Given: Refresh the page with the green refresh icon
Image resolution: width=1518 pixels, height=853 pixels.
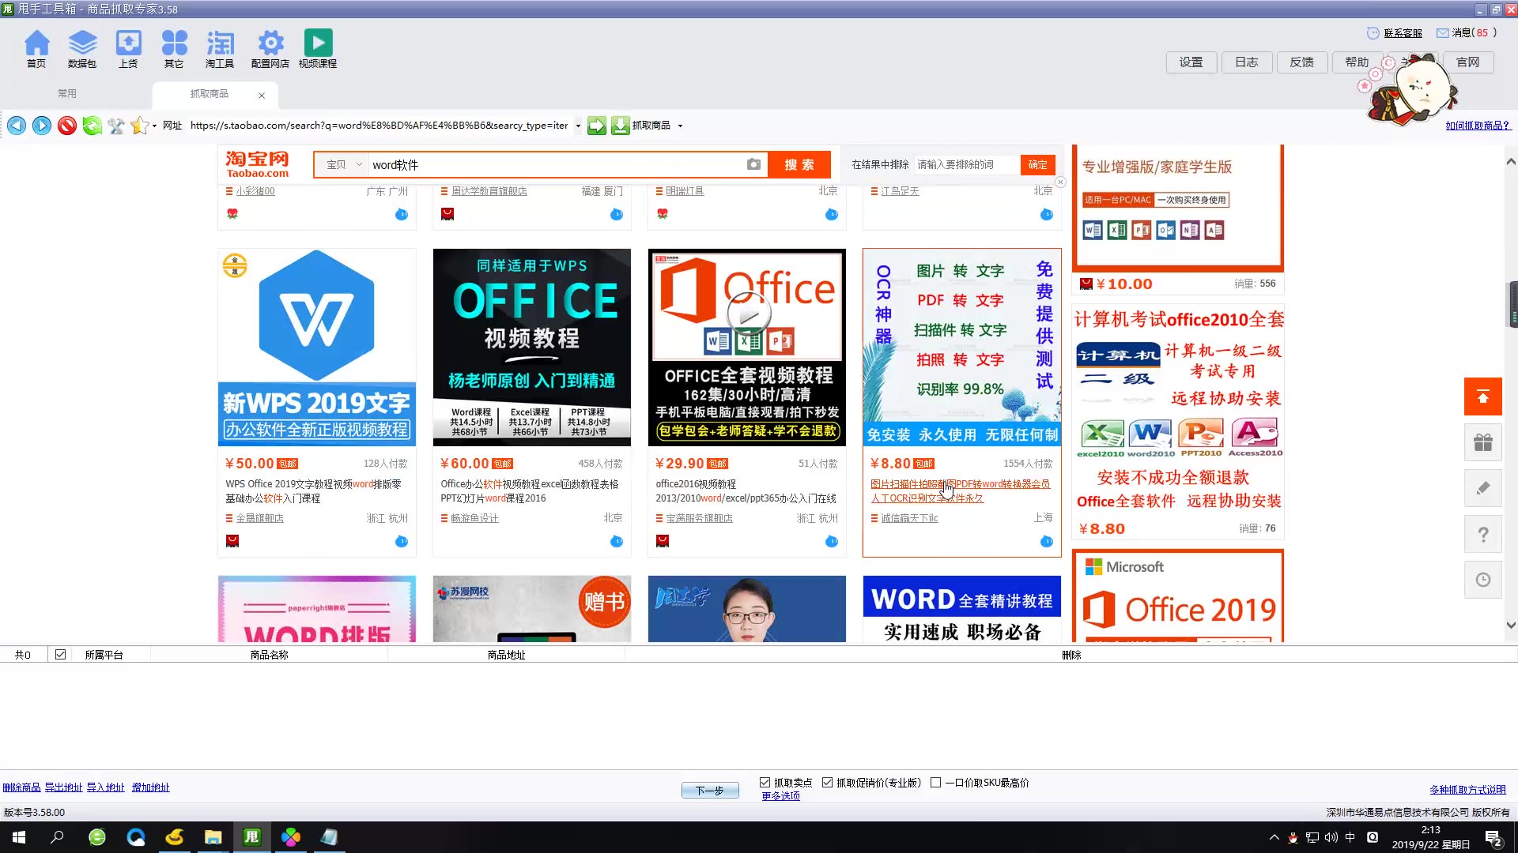Looking at the screenshot, I should point(92,126).
